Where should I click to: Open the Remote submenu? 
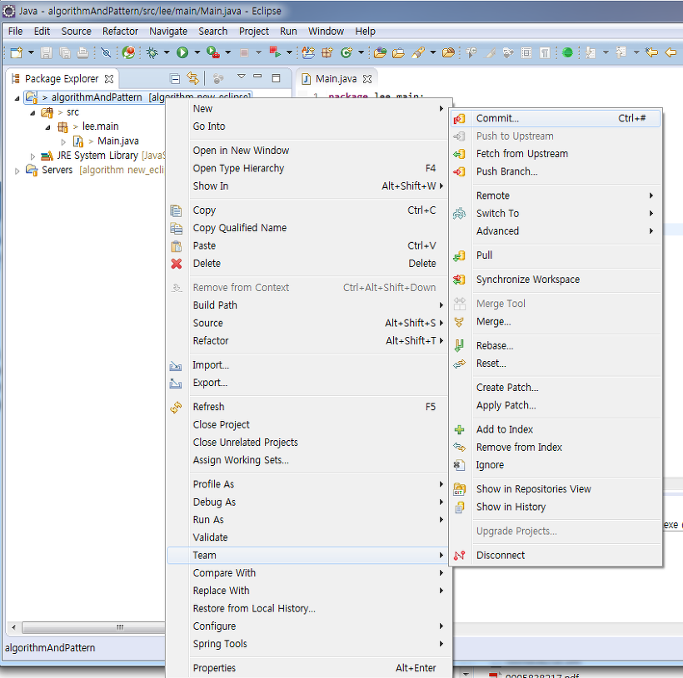point(555,195)
